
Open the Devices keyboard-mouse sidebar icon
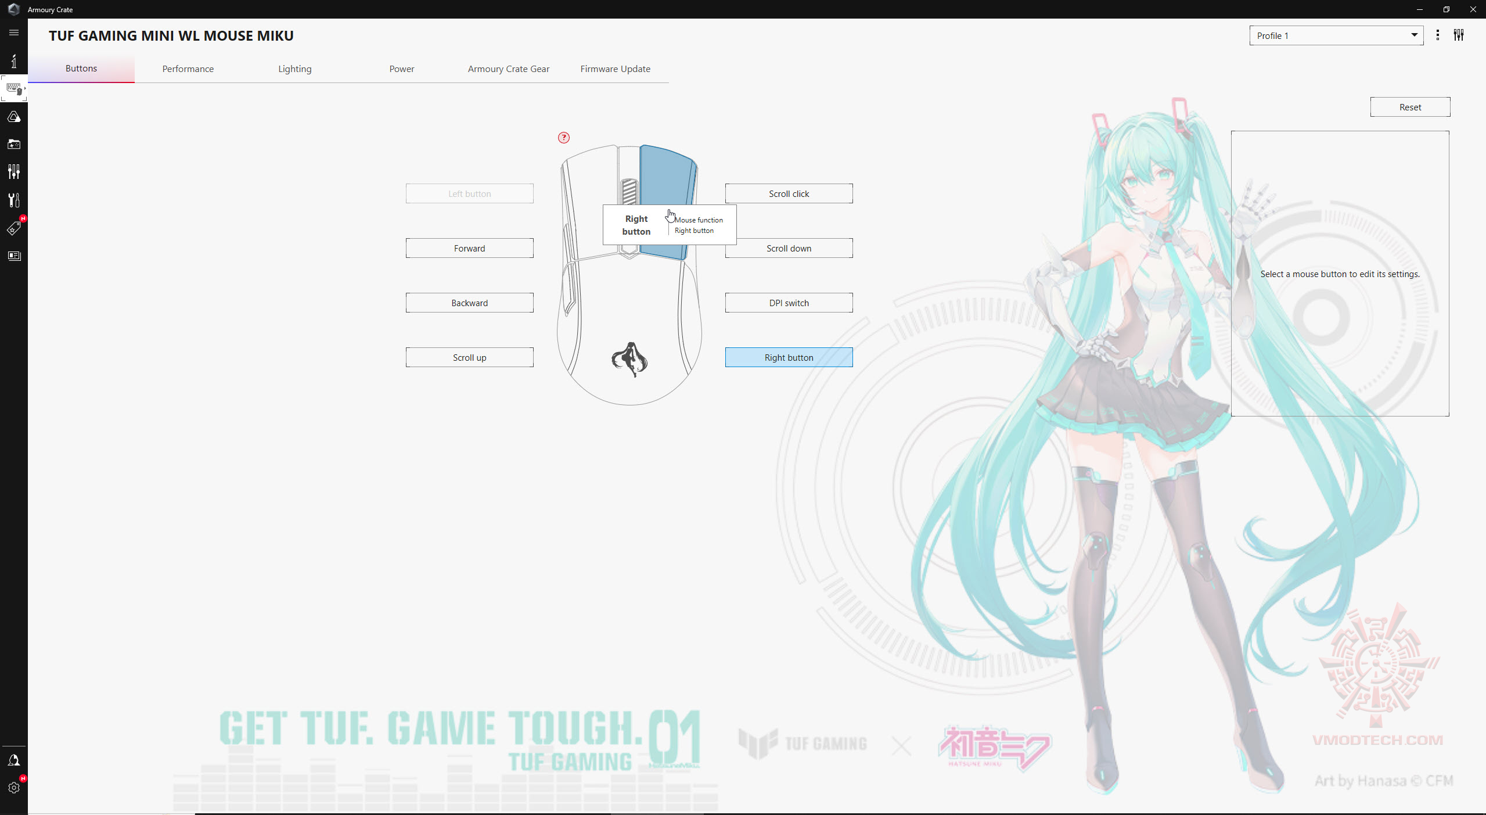click(x=14, y=89)
